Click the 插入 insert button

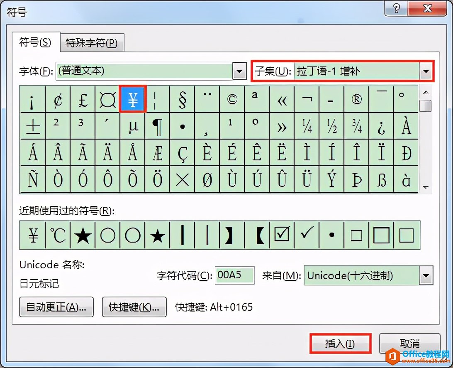coord(341,343)
